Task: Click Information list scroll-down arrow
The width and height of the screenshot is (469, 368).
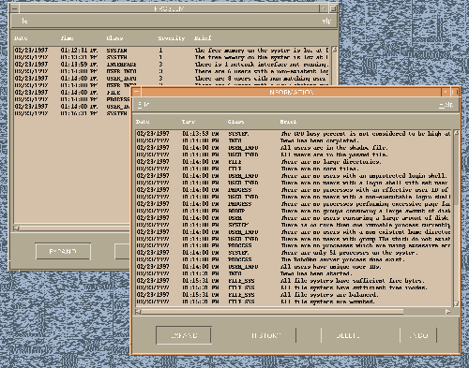Action: coord(456,303)
